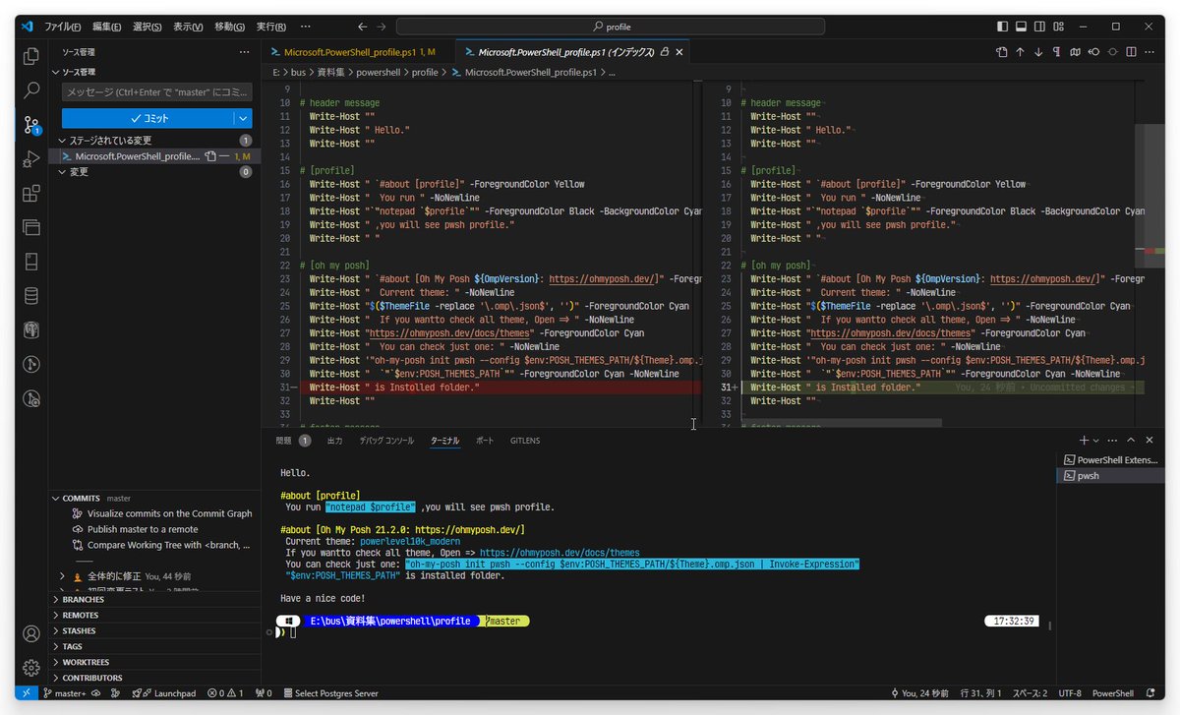Go to next change with down arrow
Viewport: 1180px width, 715px height.
pos(1038,52)
